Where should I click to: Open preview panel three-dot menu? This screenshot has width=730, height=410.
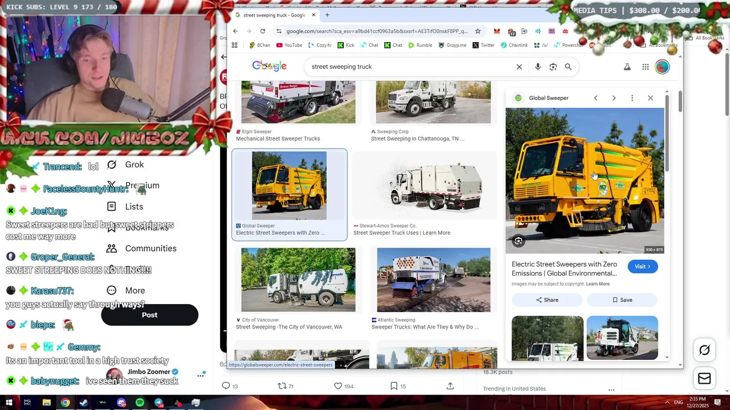coord(632,98)
